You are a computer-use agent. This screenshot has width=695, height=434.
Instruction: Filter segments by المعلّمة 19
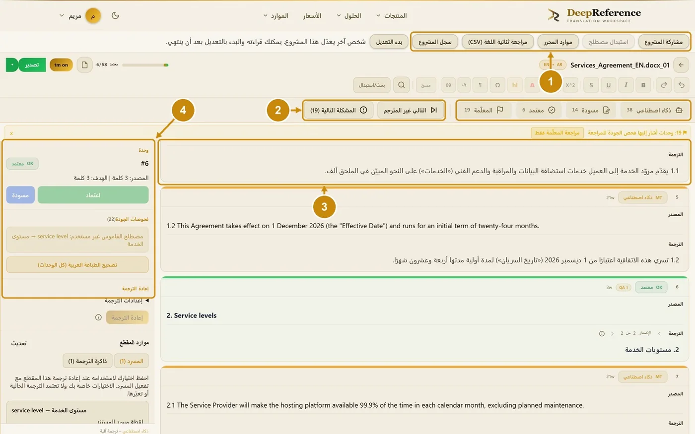point(484,110)
